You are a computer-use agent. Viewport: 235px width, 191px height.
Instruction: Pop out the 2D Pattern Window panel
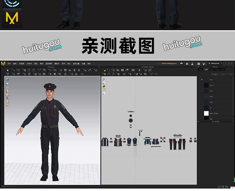196,67
